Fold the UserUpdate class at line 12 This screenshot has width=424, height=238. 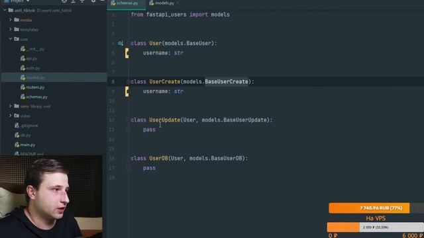[128, 120]
